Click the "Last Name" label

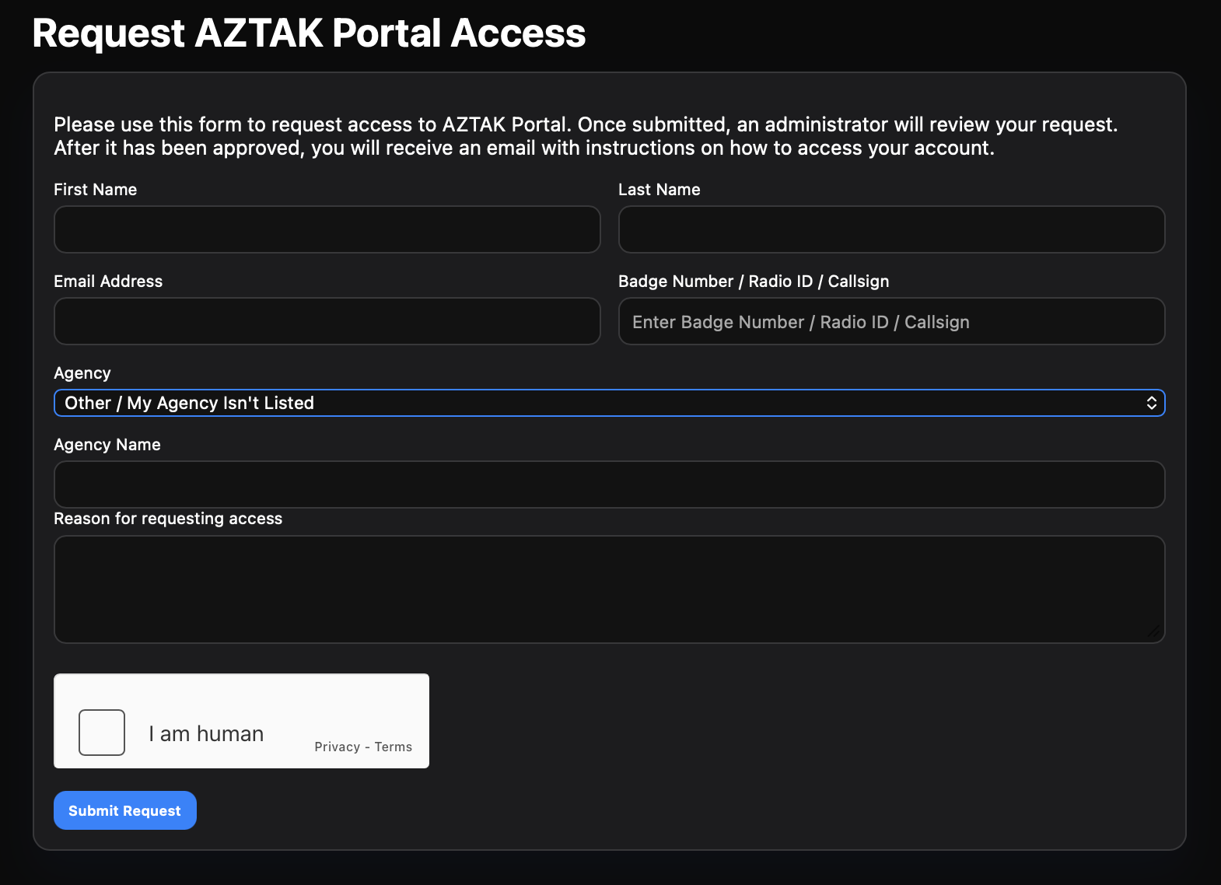pyautogui.click(x=659, y=190)
